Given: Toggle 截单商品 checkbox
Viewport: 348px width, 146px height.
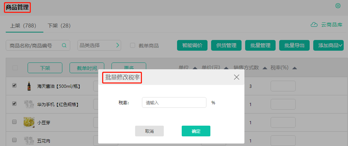Looking at the screenshot, I should [133, 45].
